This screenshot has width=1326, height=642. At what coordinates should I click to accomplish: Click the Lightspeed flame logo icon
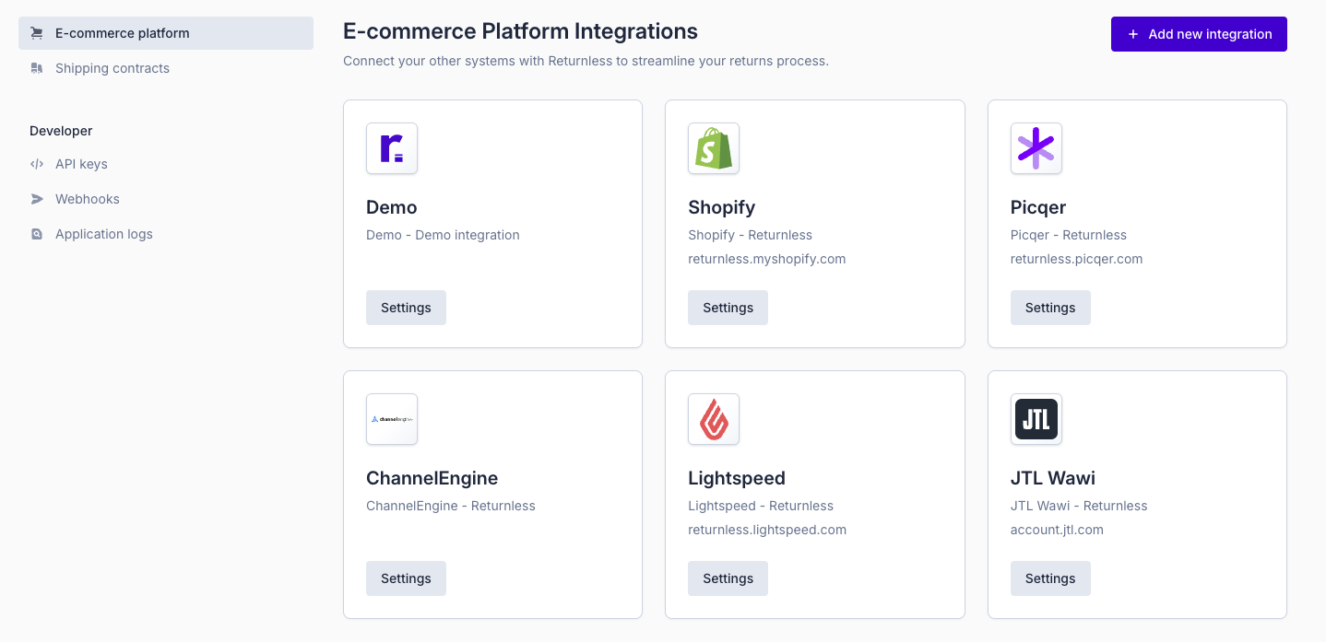[x=714, y=419]
